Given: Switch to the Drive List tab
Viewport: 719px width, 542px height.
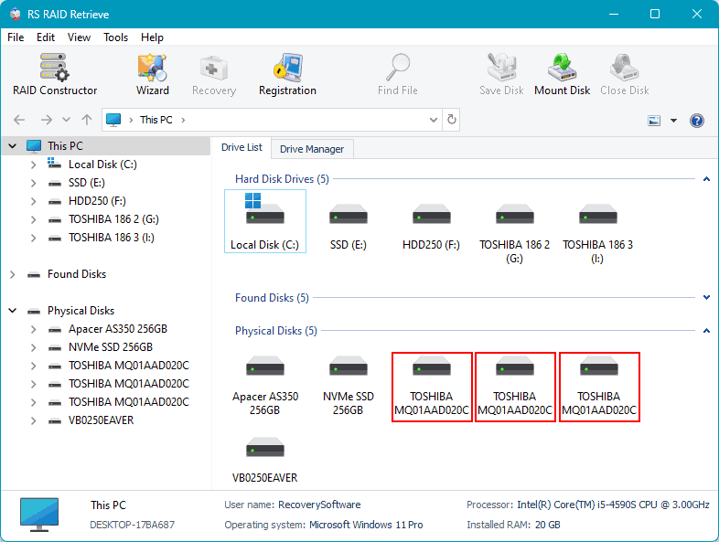Looking at the screenshot, I should [241, 147].
